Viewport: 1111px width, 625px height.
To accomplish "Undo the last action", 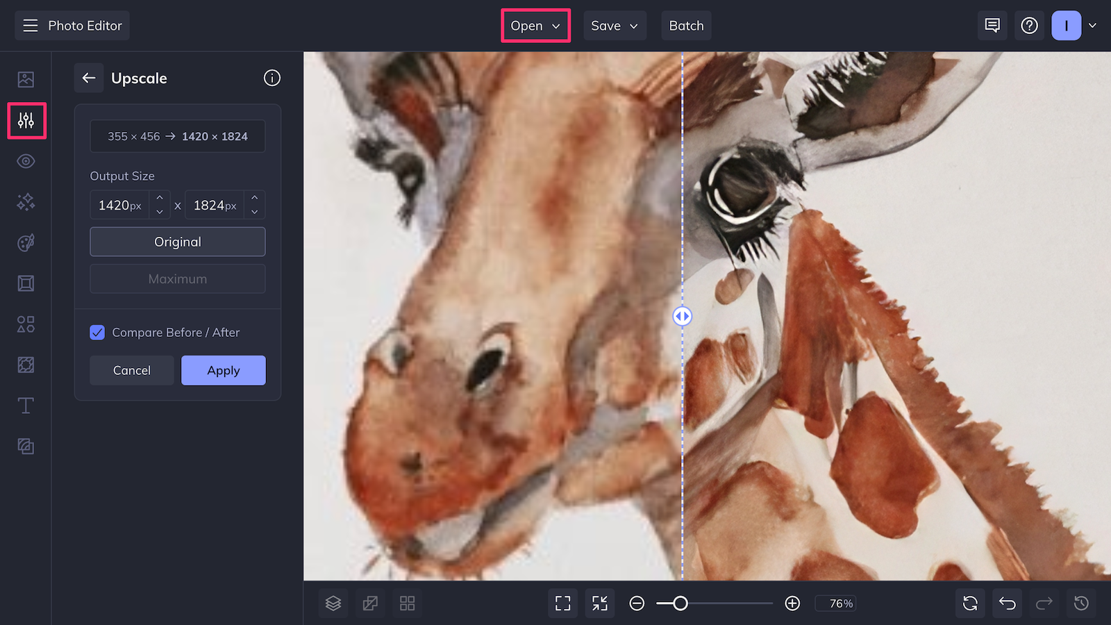I will point(1007,603).
